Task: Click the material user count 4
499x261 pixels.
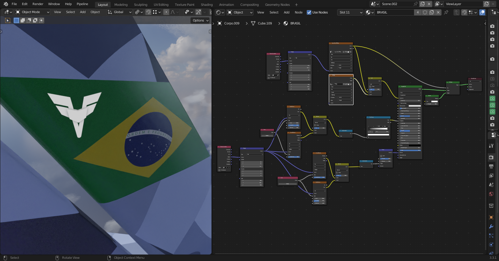Action: [418, 12]
